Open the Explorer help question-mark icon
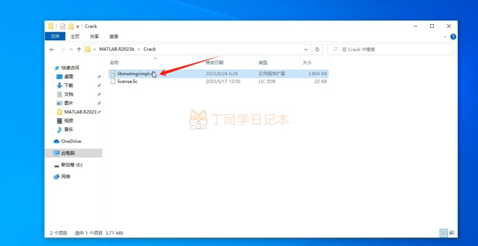This screenshot has height=246, width=478. (453, 36)
